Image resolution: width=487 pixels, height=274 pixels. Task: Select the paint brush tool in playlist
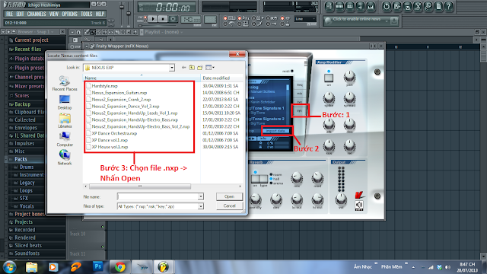[93, 32]
